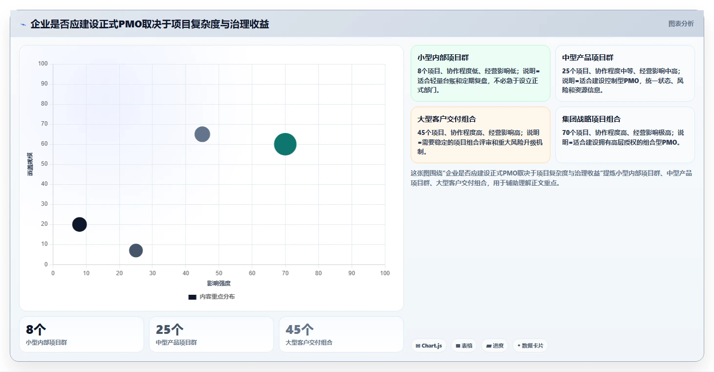Image resolution: width=714 pixels, height=372 pixels.
Task: Open the 中型产品项目群 description card
Action: (625, 73)
